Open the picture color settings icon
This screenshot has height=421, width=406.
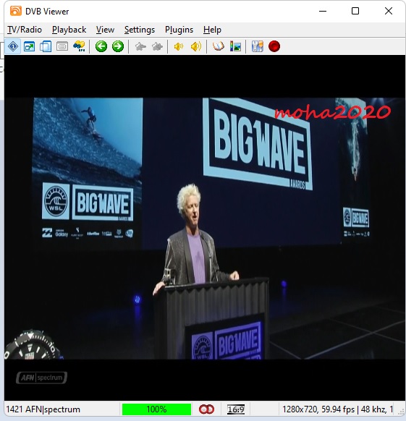pos(235,46)
